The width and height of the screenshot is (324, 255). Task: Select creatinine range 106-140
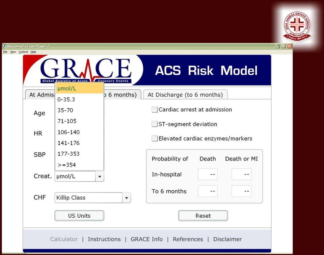point(79,132)
